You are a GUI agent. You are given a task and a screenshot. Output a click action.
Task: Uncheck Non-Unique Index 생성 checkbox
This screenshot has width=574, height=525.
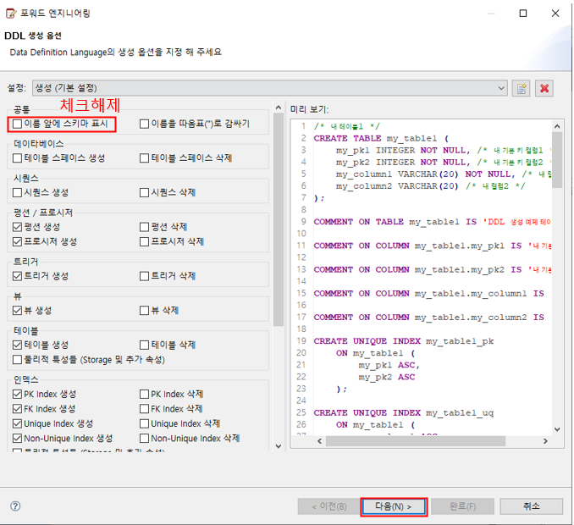click(17, 439)
